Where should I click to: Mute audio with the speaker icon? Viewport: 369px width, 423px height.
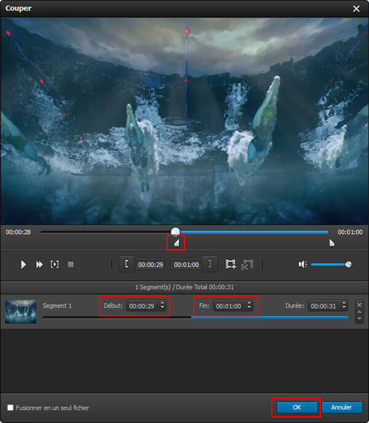coord(303,264)
